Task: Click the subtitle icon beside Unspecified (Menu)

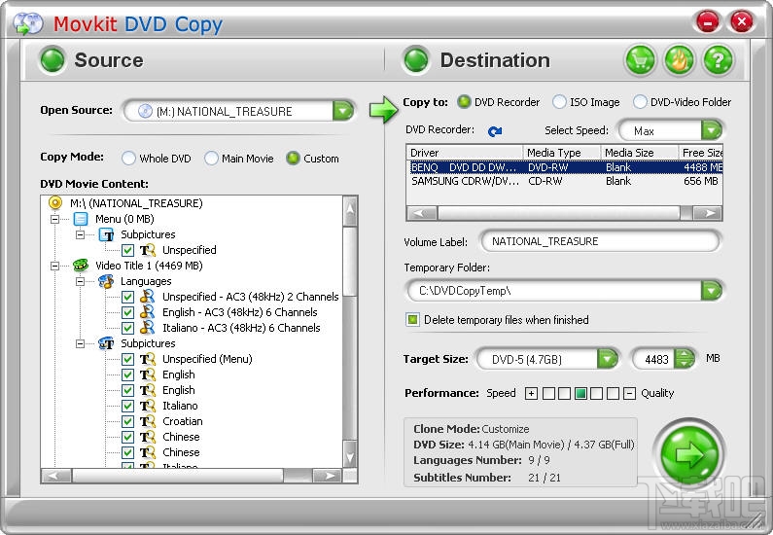Action: [x=148, y=359]
